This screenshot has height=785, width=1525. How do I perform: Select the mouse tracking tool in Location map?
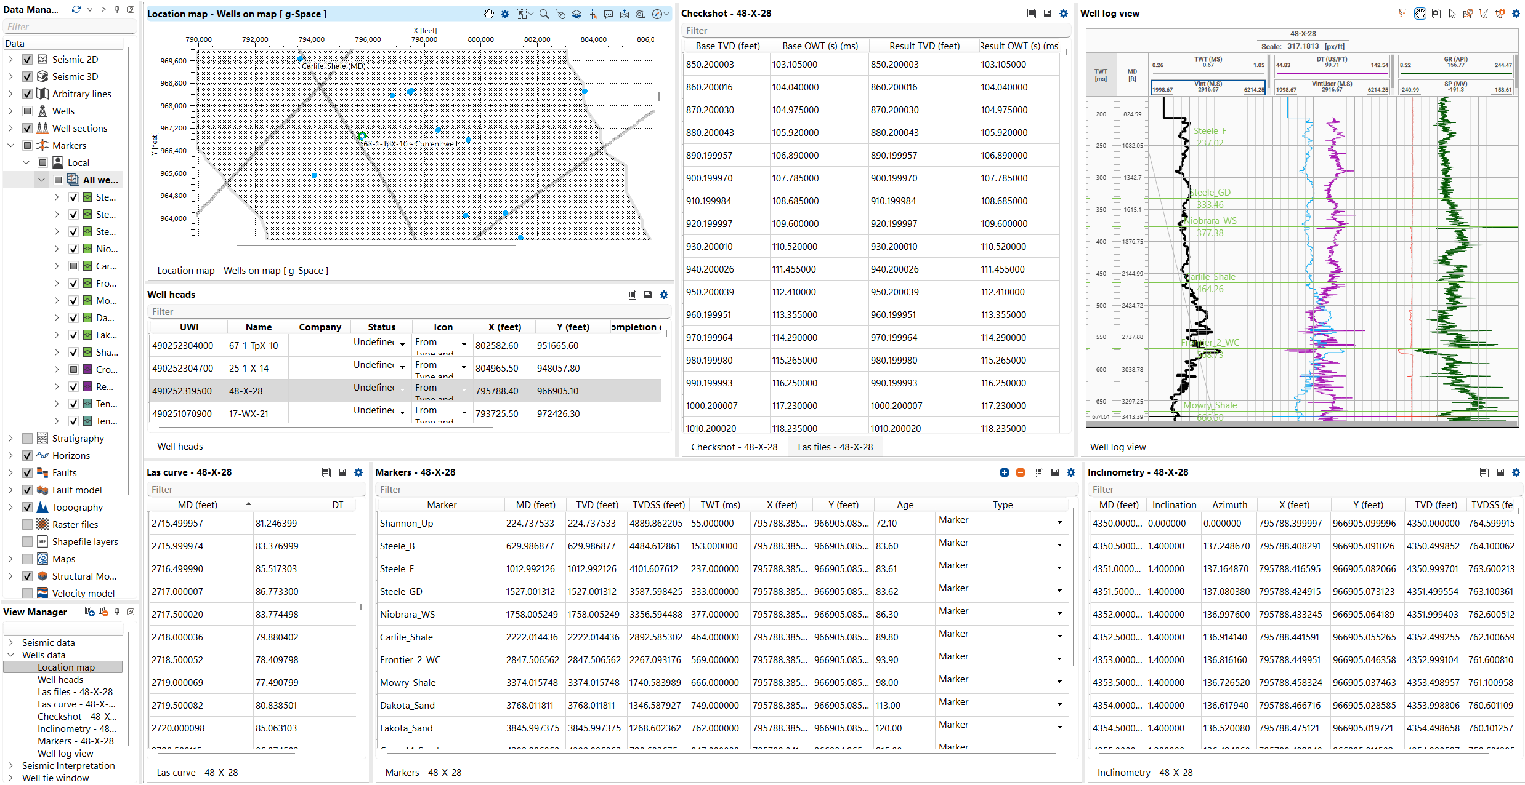560,14
